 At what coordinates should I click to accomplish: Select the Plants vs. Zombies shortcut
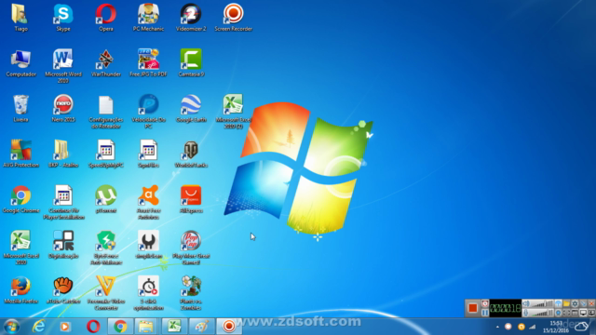pos(191,293)
